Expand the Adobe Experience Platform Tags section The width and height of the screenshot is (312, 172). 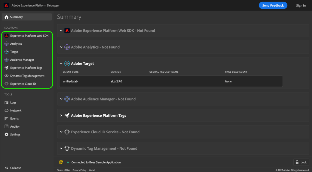click(61, 115)
